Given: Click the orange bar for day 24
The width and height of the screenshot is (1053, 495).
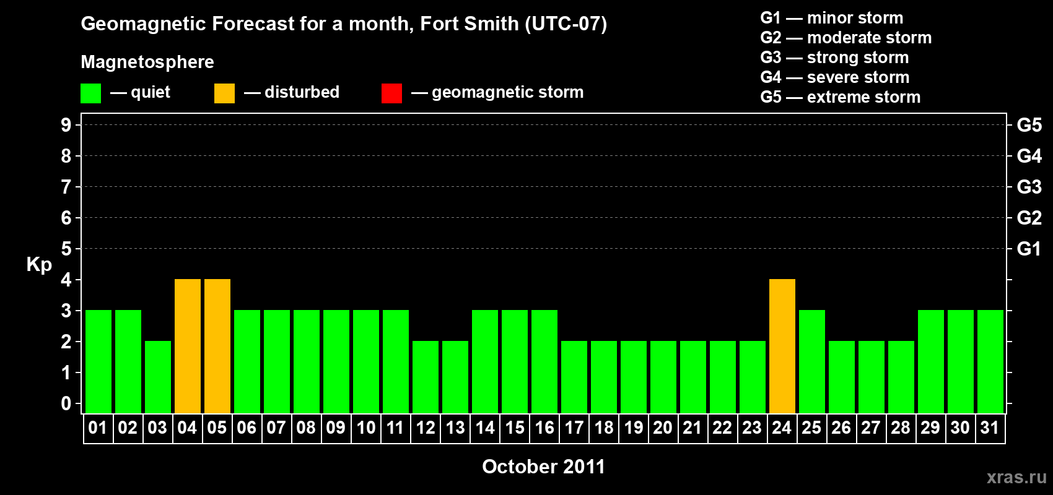Looking at the screenshot, I should [782, 346].
